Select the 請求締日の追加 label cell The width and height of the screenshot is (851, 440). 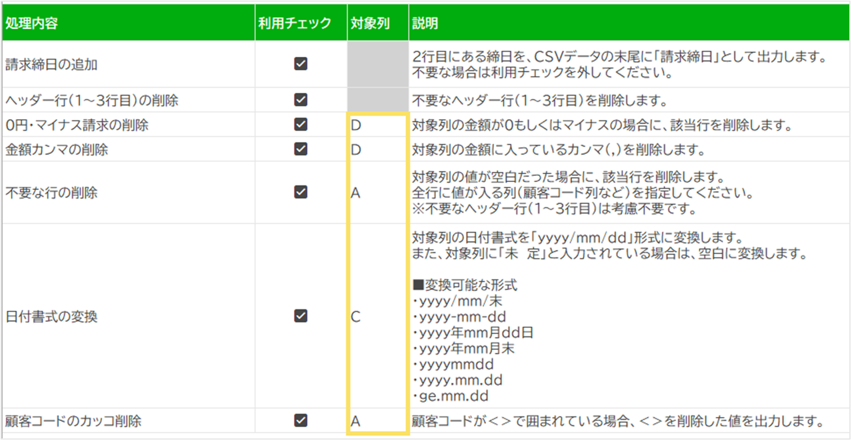click(x=128, y=64)
